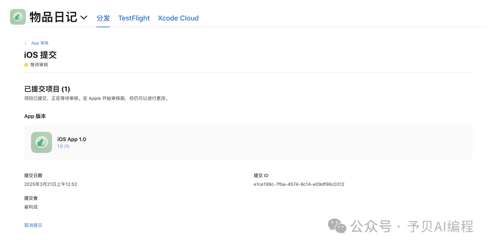Open the app icon in version card
Viewport: 489px width, 246px height.
[42, 143]
